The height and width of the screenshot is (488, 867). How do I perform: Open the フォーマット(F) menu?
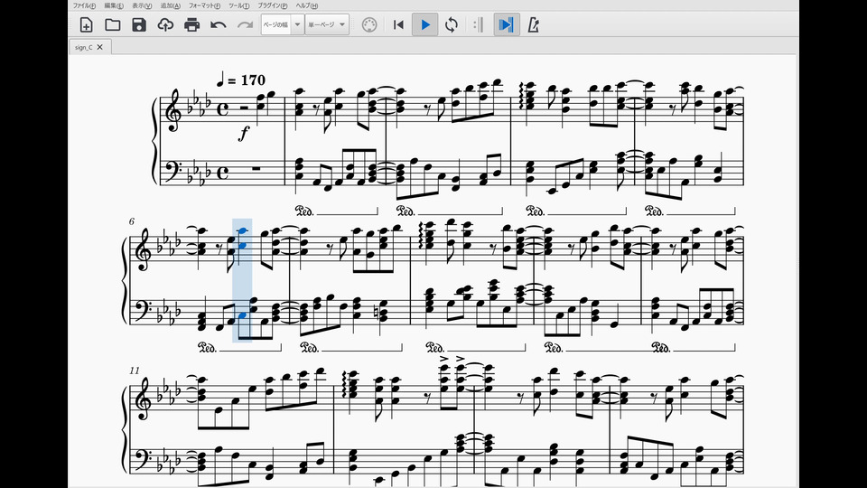pyautogui.click(x=205, y=5)
